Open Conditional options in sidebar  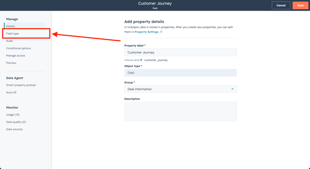(19, 48)
